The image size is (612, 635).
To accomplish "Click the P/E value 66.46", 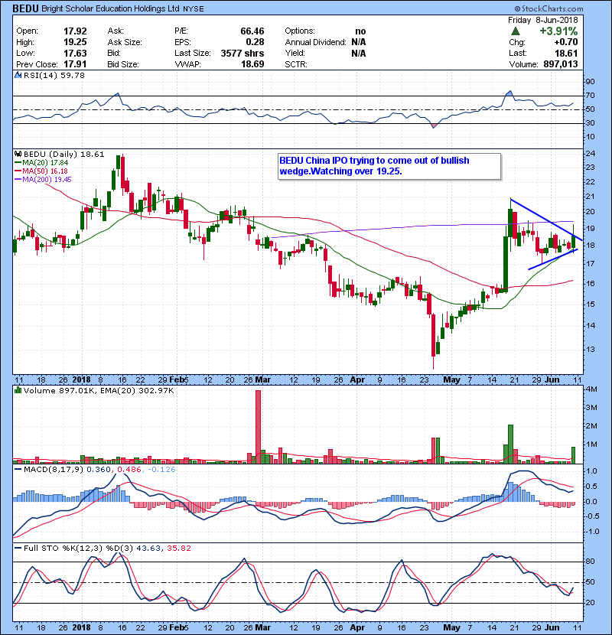I will click(252, 31).
